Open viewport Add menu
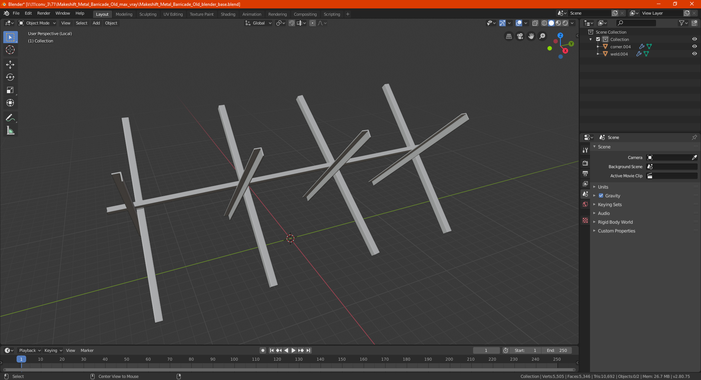The image size is (701, 380). [x=96, y=23]
